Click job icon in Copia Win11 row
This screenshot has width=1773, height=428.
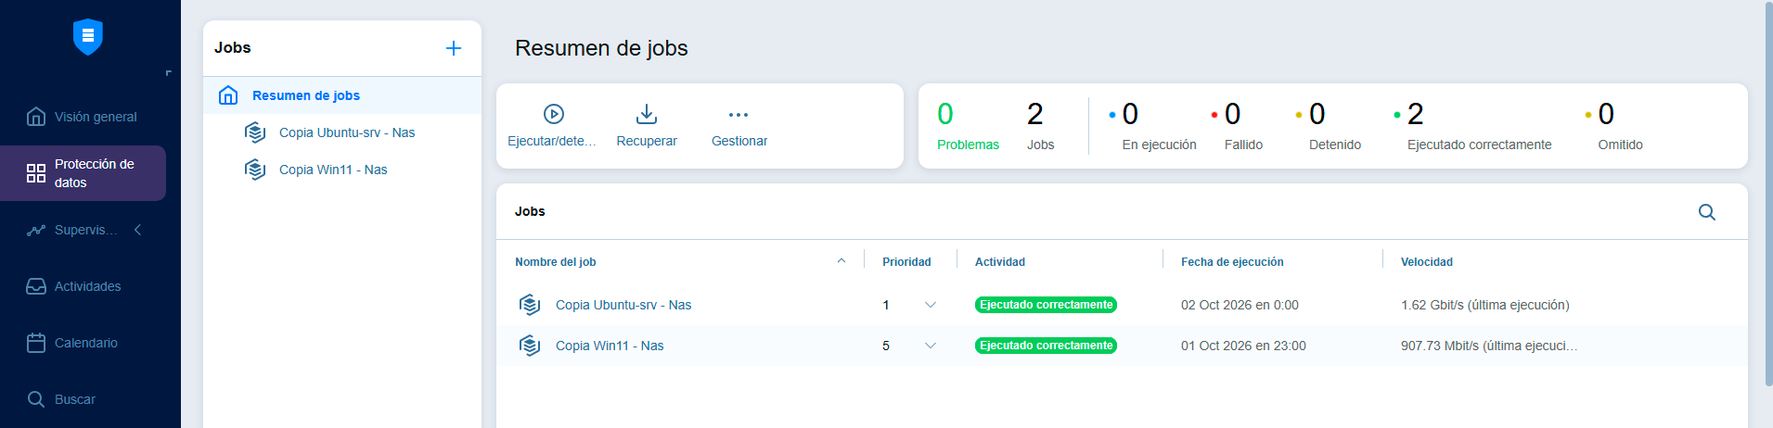[530, 346]
